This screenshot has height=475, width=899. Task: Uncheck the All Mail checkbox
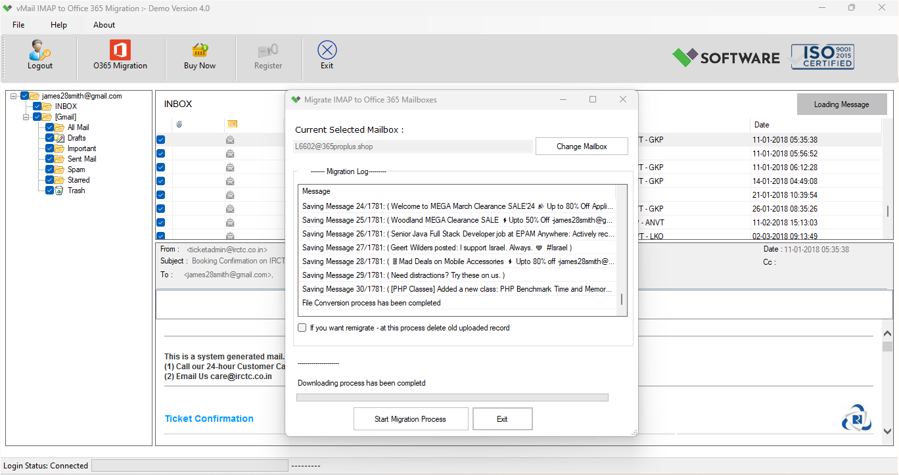tap(50, 127)
